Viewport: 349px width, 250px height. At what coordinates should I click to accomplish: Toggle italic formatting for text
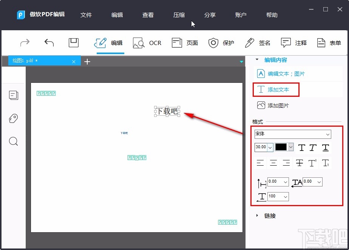pyautogui.click(x=313, y=148)
